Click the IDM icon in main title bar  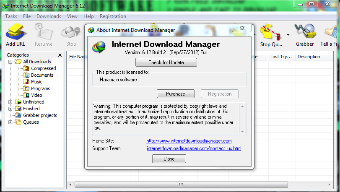coord(5,5)
